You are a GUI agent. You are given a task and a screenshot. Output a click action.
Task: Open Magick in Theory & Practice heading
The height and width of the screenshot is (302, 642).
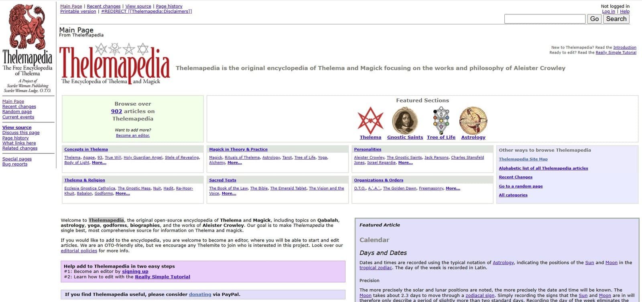pyautogui.click(x=238, y=150)
